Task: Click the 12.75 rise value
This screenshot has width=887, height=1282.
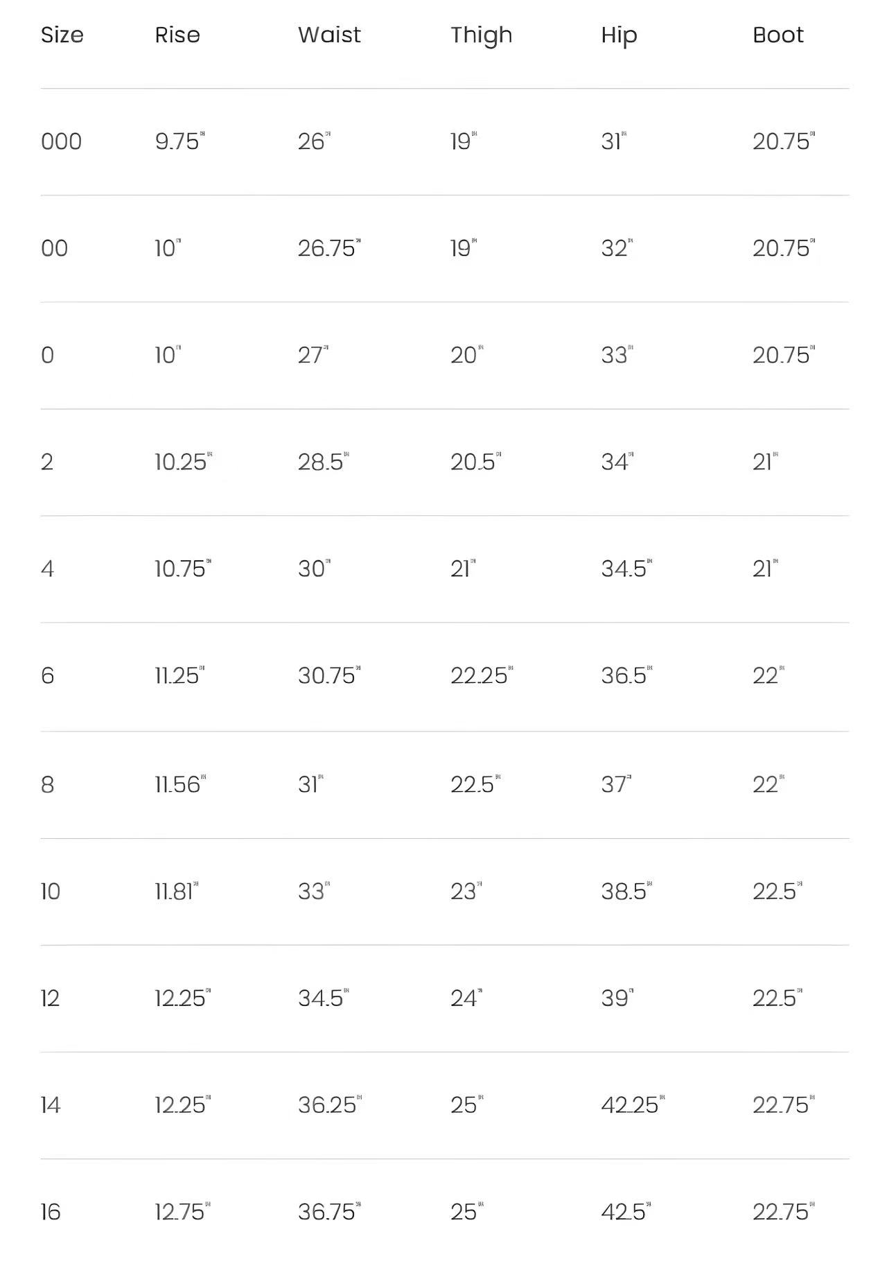Action: point(180,1211)
